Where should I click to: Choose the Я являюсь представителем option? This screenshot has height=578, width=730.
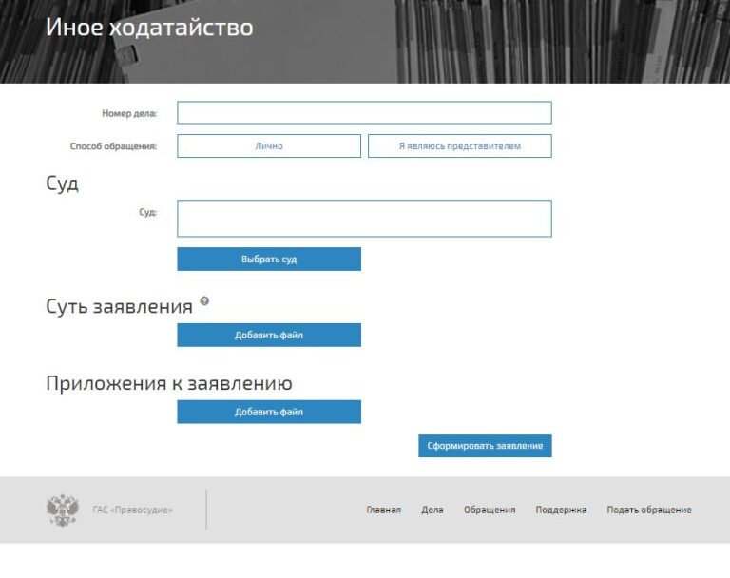[459, 146]
